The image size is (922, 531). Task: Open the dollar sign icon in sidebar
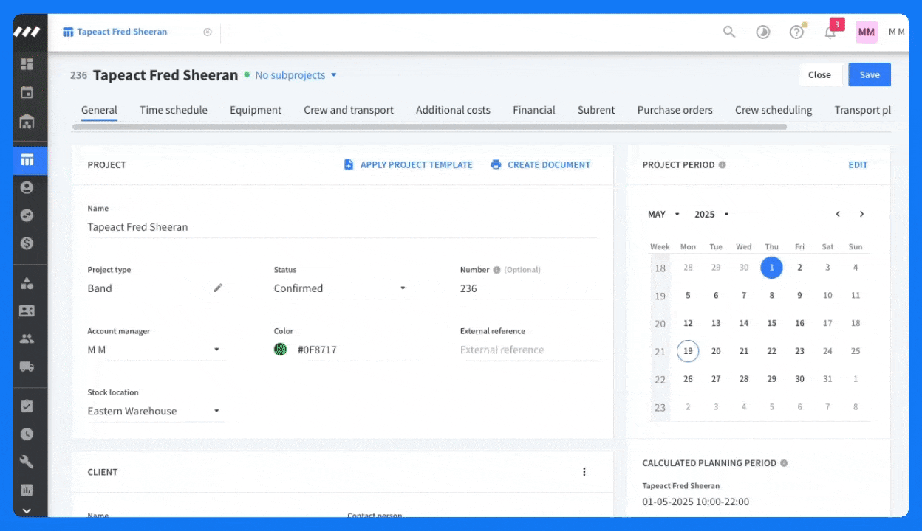[x=27, y=243]
